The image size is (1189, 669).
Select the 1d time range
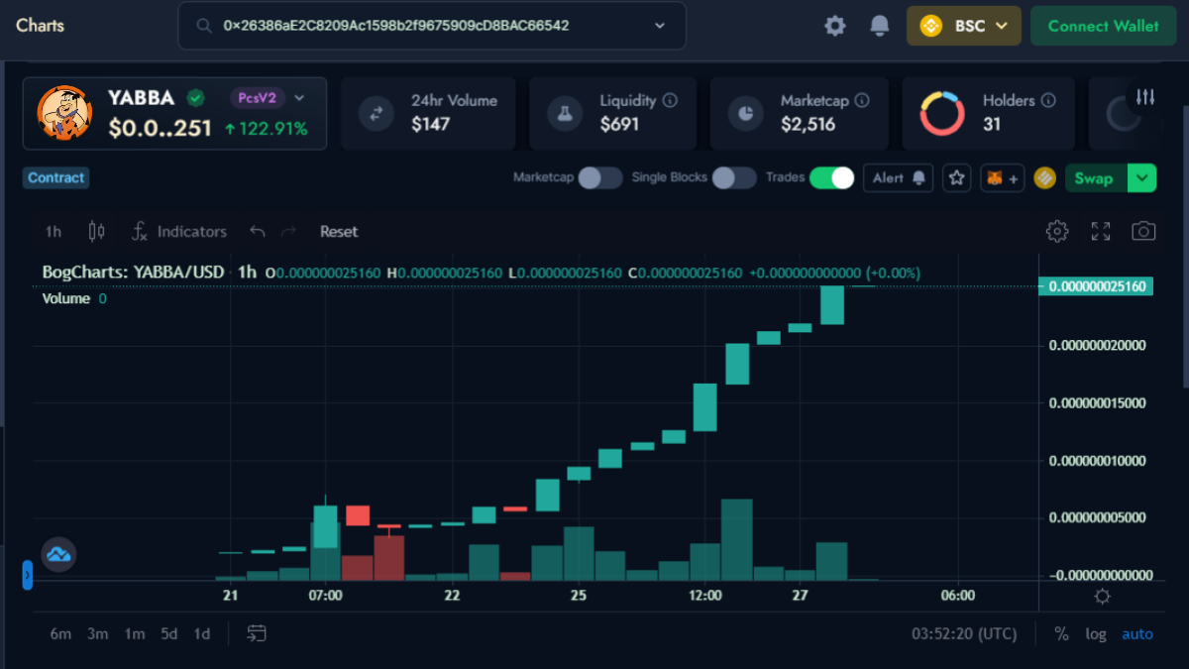coord(202,633)
